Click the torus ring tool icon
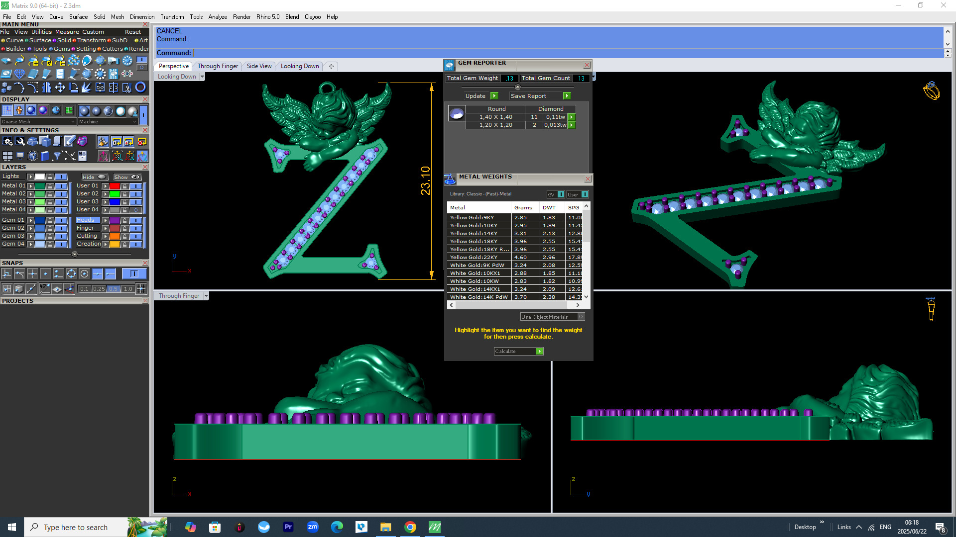 point(140,88)
